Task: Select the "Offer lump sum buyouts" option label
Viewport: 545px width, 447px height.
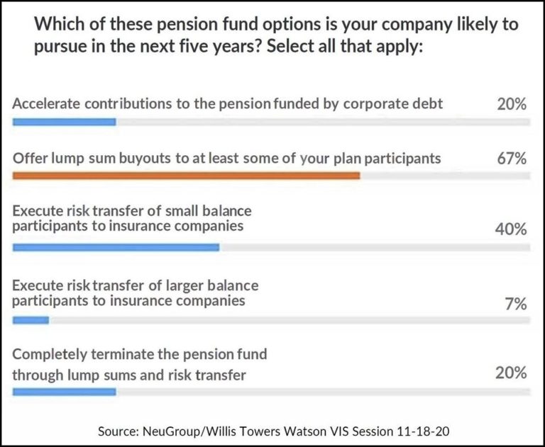Action: pyautogui.click(x=226, y=158)
